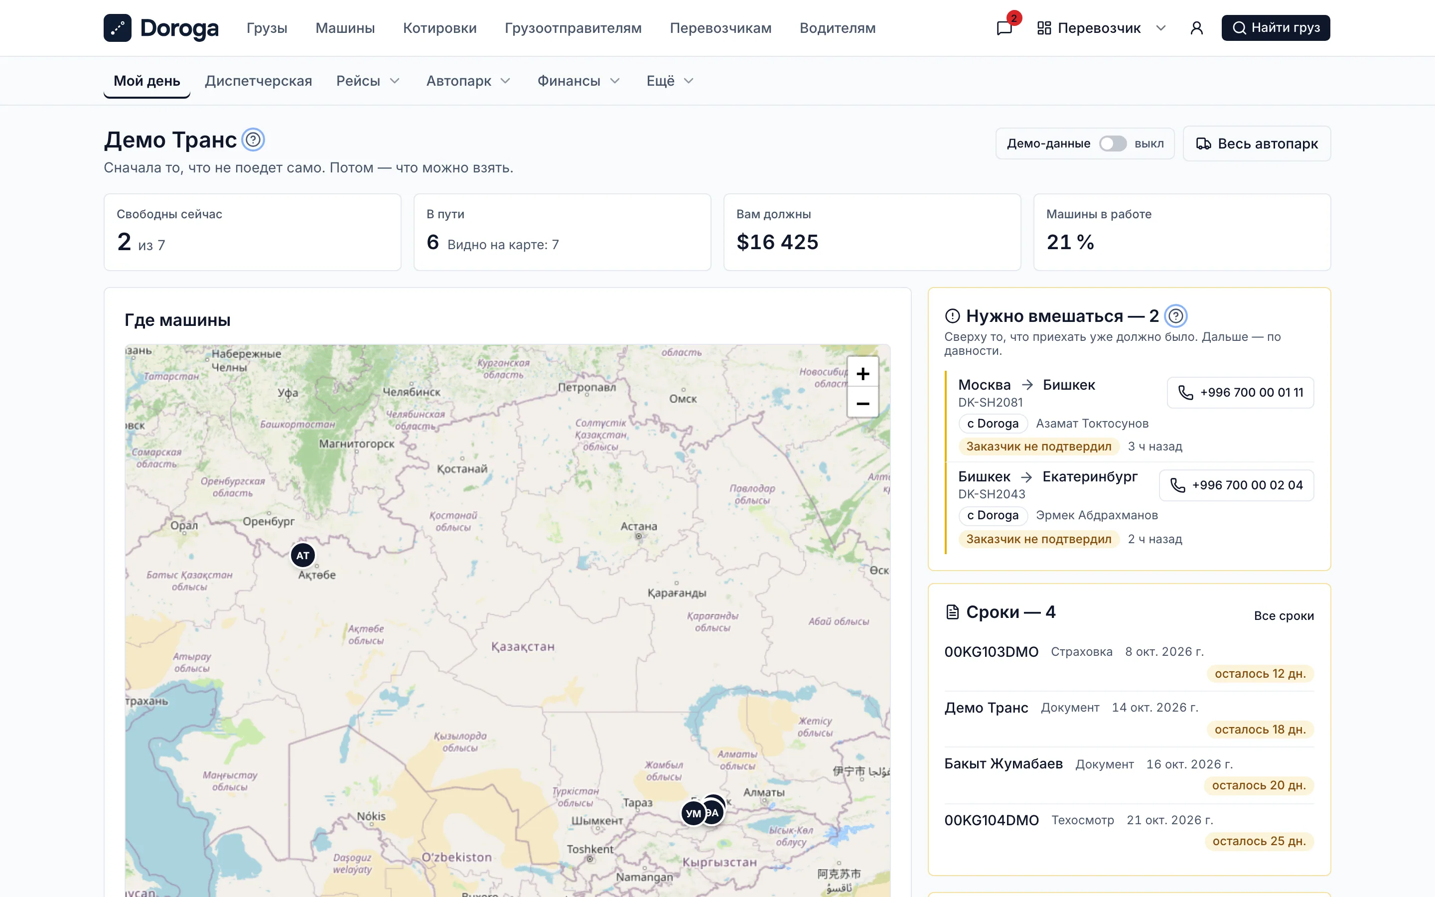1435x897 pixels.
Task: Click the document icon beside Сроки
Action: point(952,612)
